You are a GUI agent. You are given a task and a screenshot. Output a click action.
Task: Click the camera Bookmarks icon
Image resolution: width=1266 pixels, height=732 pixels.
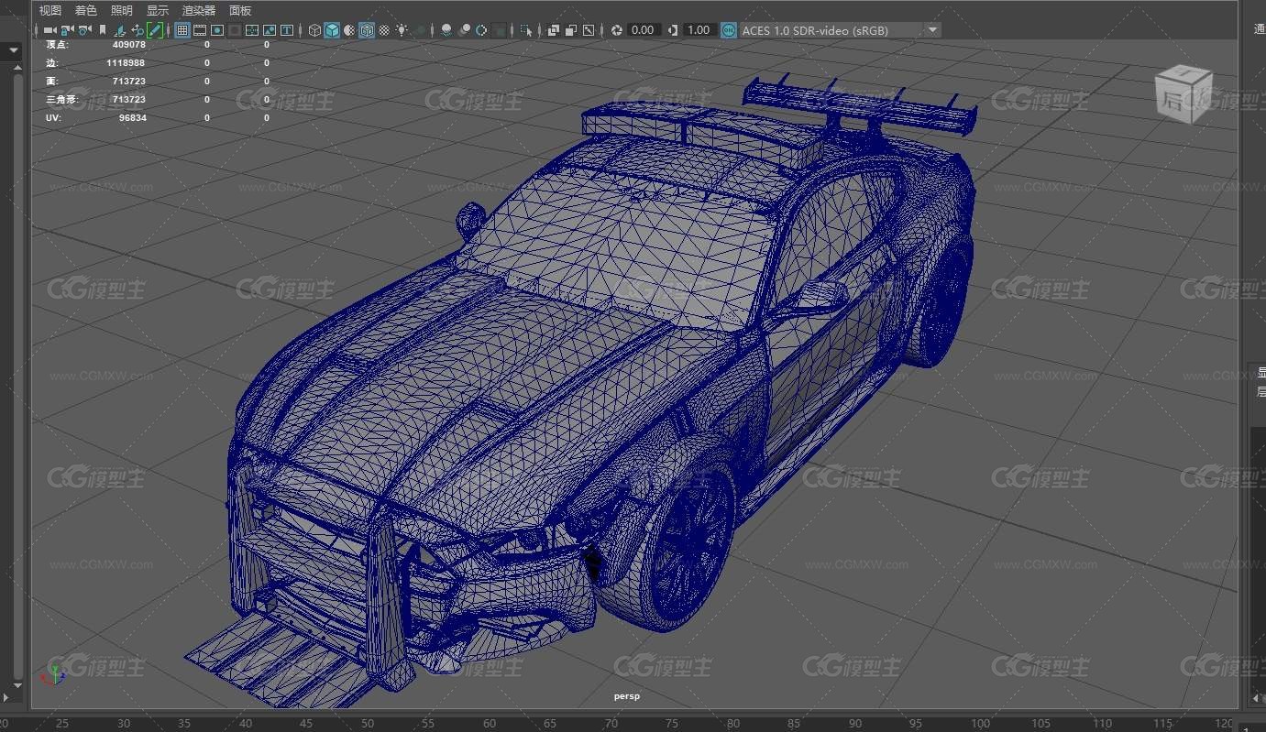tap(103, 30)
